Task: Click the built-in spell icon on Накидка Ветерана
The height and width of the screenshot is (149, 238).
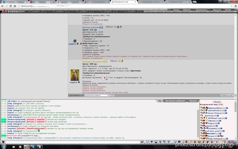Action: pos(105,78)
